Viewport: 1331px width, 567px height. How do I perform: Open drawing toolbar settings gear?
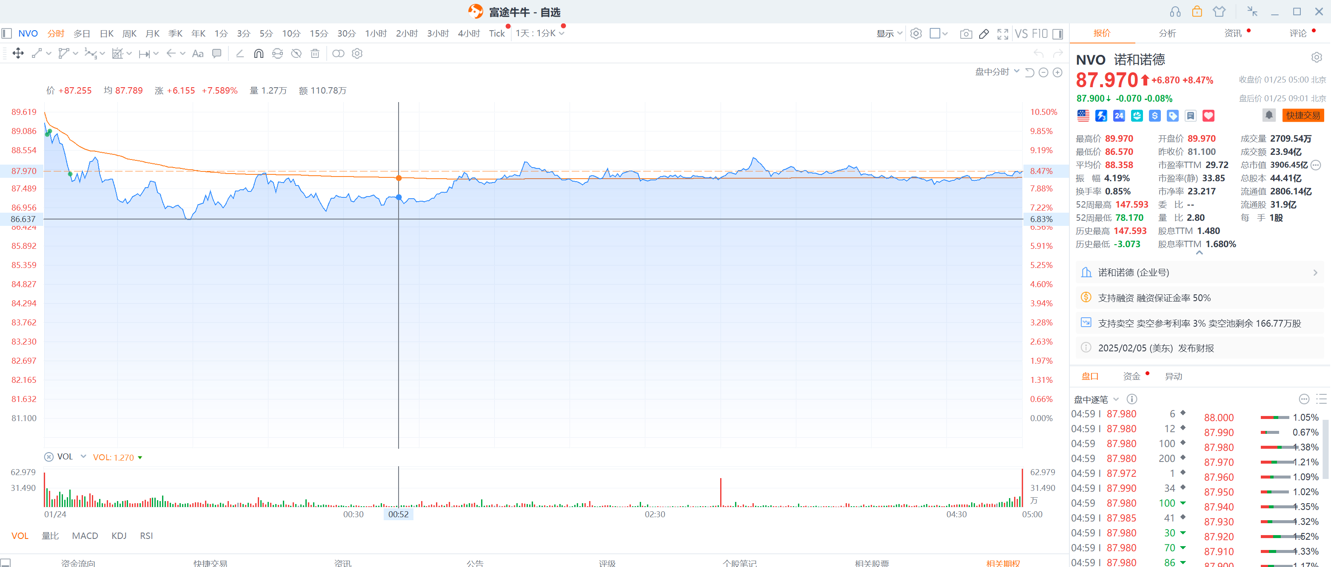[357, 53]
